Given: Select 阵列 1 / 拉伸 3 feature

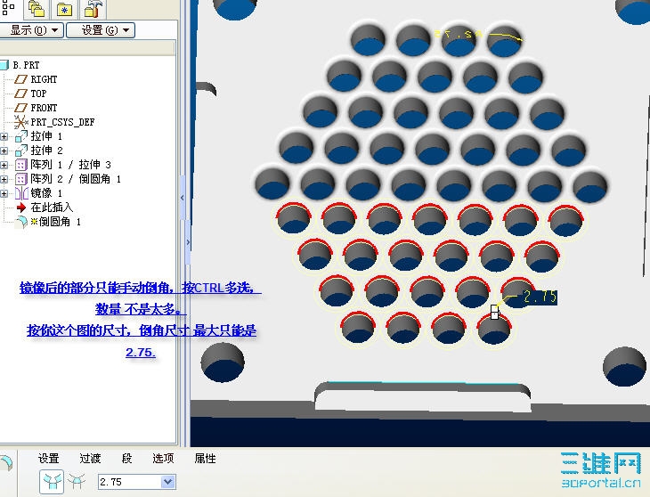Looking at the screenshot, I should click(x=70, y=165).
